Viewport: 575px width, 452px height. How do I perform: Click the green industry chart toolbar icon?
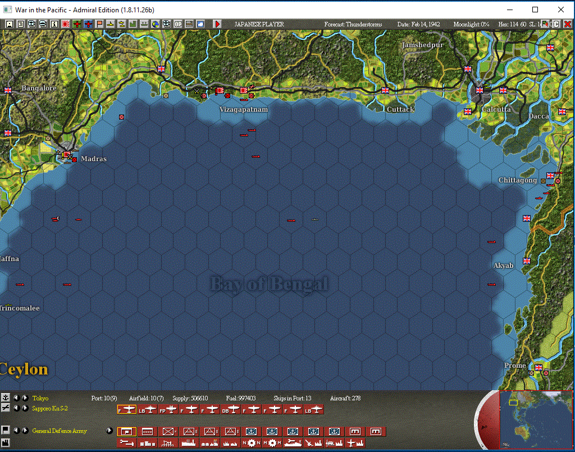(x=133, y=24)
